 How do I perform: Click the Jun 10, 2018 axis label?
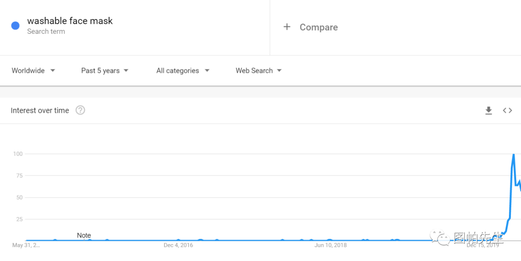point(330,246)
